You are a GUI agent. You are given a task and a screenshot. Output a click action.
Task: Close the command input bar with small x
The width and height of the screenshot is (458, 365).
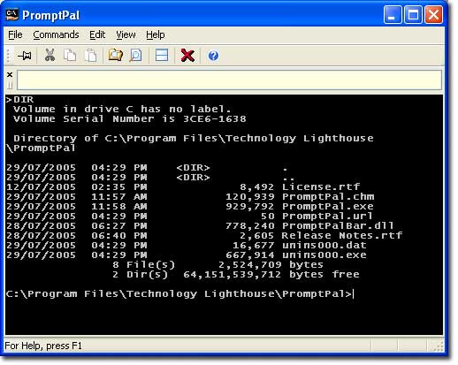tap(10, 74)
